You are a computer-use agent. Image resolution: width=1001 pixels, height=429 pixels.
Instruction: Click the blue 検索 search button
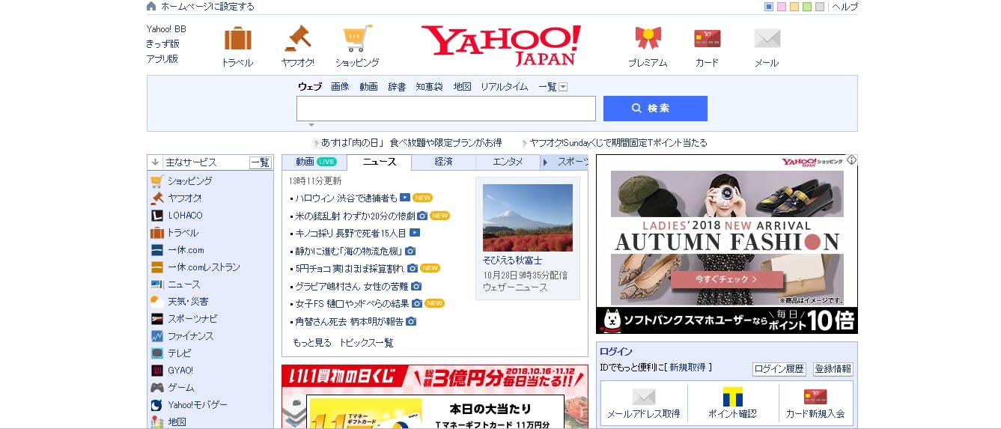(x=655, y=109)
